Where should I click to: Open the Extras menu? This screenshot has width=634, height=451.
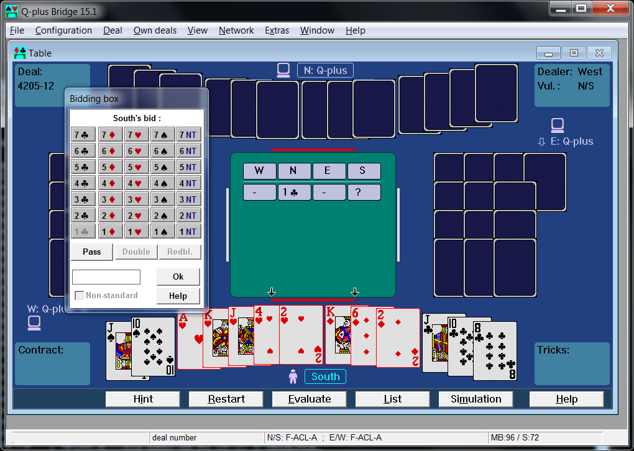277,30
